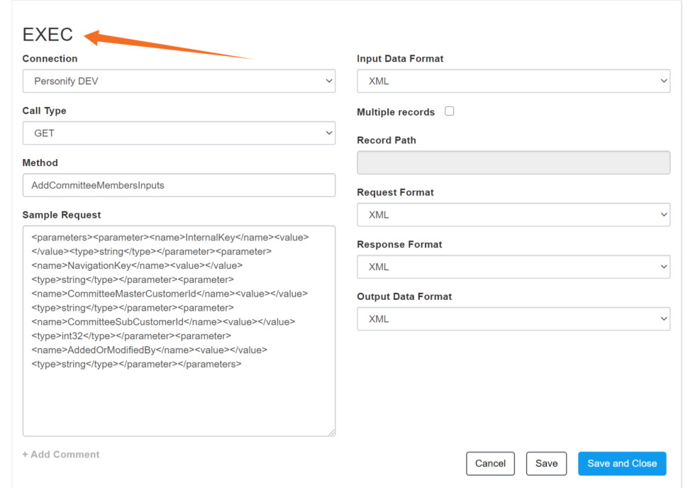This screenshot has height=488, width=695.
Task: Click the Save and Close button
Action: 622,463
